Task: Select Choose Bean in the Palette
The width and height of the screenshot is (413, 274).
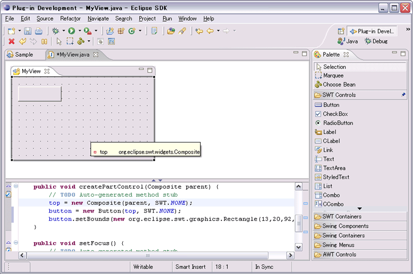Action: [x=360, y=84]
